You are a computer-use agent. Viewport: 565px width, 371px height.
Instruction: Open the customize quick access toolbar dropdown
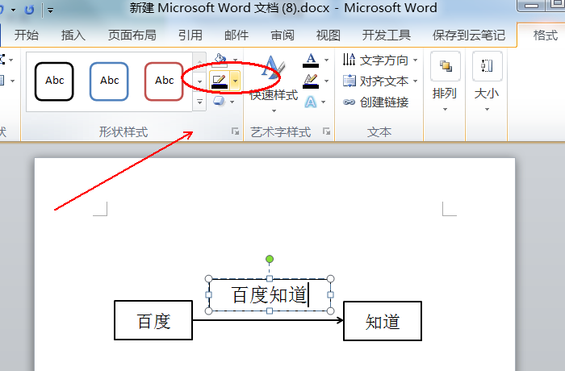pos(51,10)
